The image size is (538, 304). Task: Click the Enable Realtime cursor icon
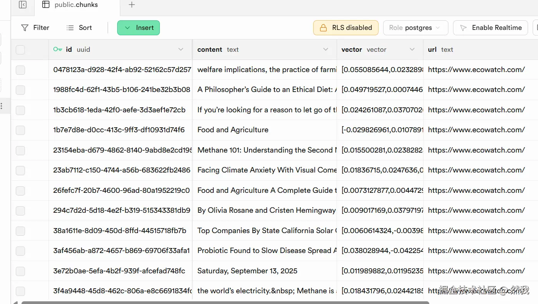463,28
